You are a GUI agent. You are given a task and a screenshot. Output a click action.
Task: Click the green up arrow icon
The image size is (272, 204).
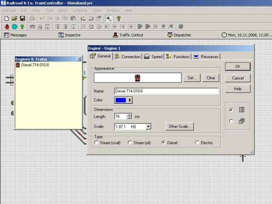point(22,27)
